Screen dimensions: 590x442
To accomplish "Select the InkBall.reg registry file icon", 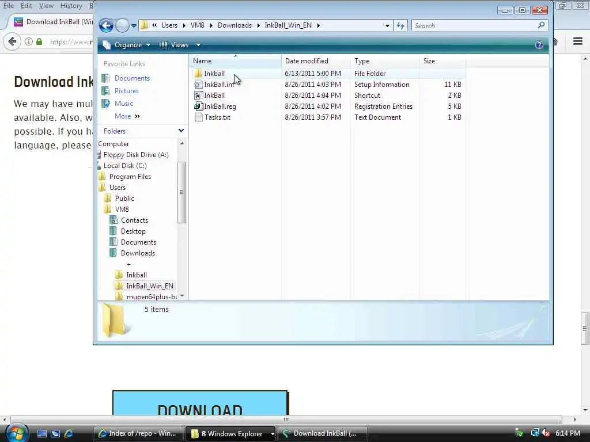I will (198, 106).
